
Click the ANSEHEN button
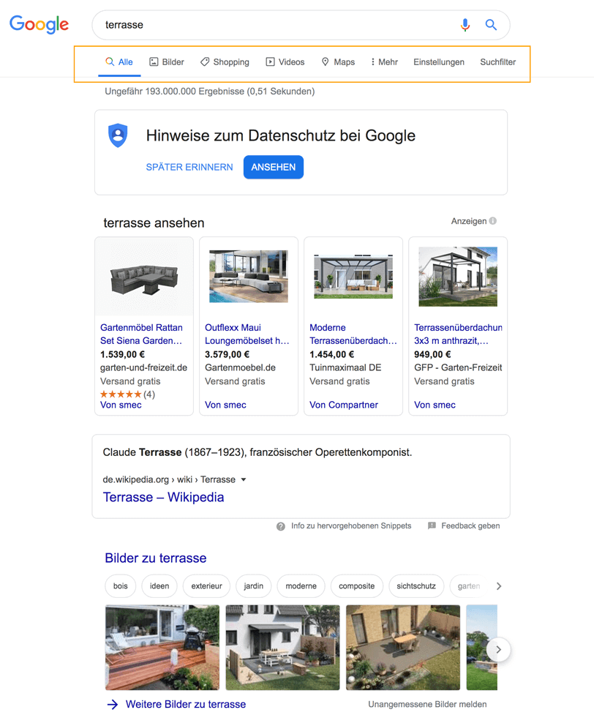[273, 167]
